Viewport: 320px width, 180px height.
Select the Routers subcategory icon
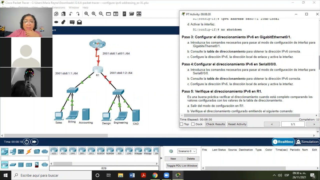[x=4, y=164]
